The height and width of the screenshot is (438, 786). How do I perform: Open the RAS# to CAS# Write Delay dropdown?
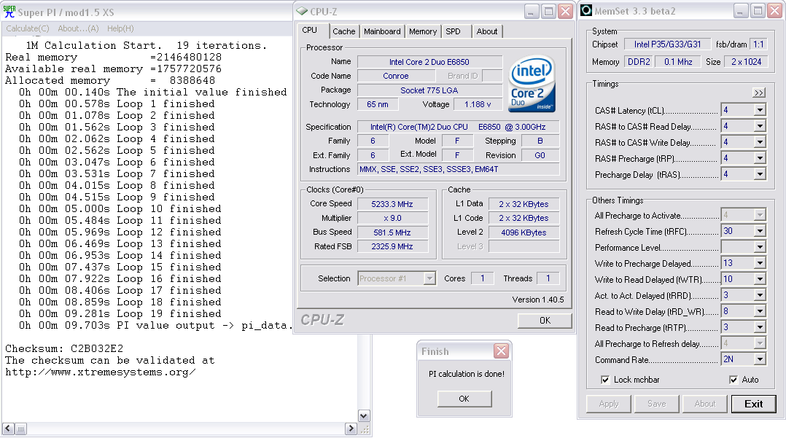tap(760, 142)
